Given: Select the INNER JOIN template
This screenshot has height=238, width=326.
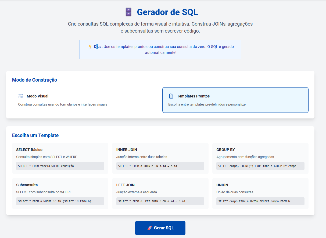Looking at the screenshot, I should coord(160,158).
